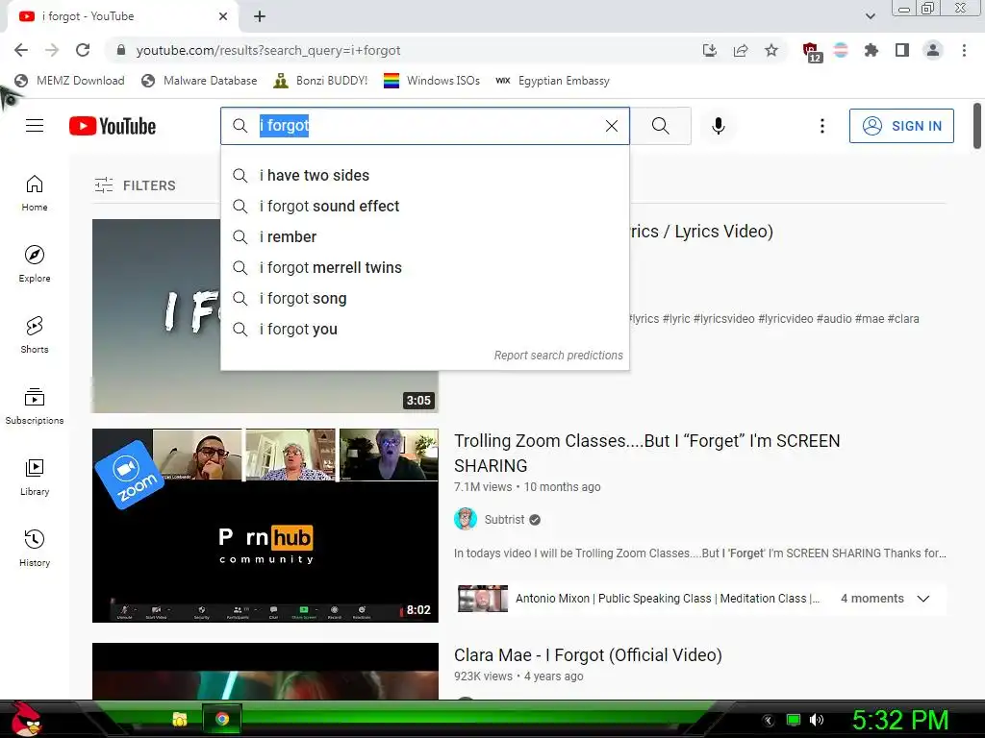Open 'Trolling Zoom Classes' video title

[x=647, y=454]
